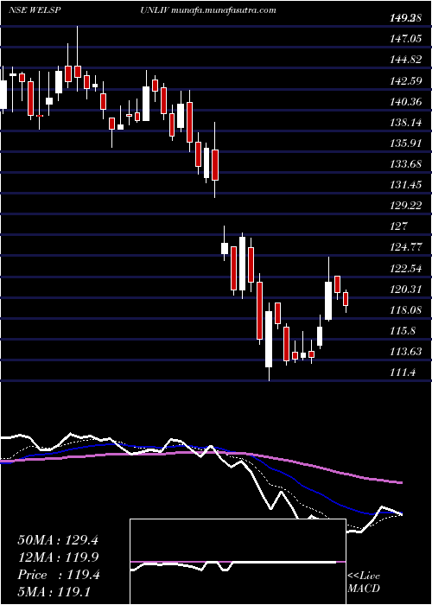Click the 122.54 price axis label

[x=404, y=268]
